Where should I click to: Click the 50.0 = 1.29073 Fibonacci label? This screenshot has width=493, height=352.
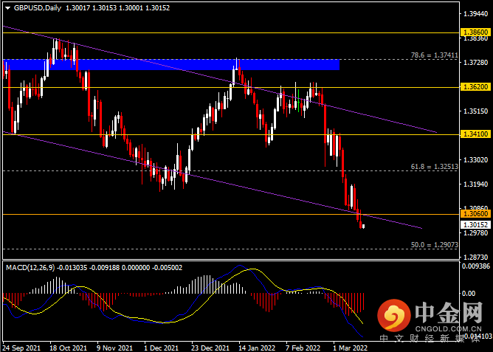pyautogui.click(x=434, y=244)
